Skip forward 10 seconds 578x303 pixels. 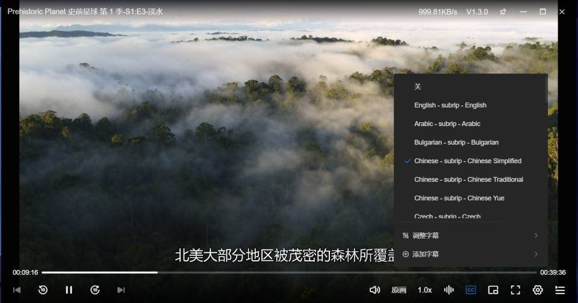point(95,290)
